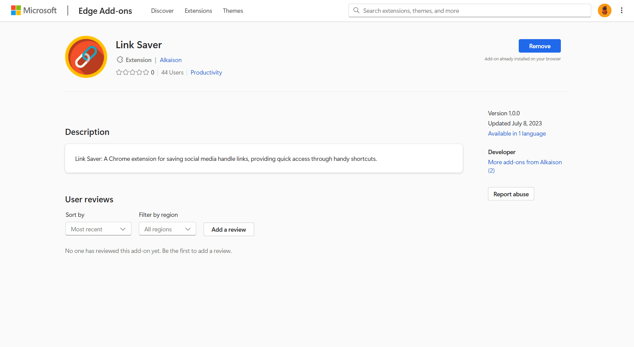Click the Remove button
Viewport: 634px width, 347px height.
click(539, 46)
